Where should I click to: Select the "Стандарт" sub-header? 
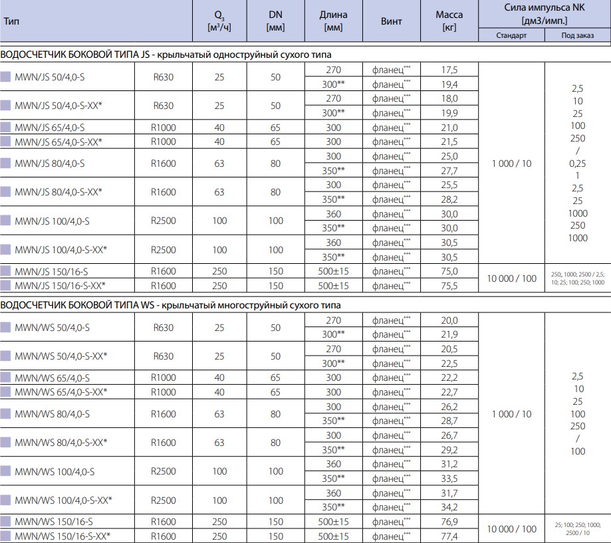pyautogui.click(x=511, y=35)
